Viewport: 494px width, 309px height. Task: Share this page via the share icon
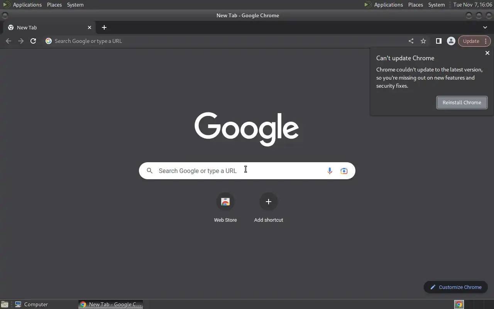pos(411,41)
